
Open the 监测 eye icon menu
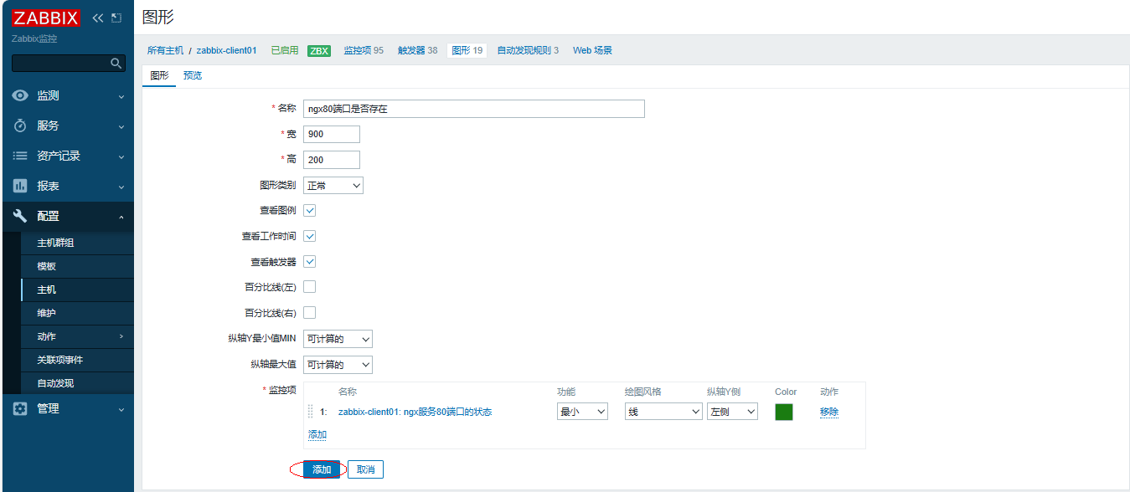[x=20, y=96]
